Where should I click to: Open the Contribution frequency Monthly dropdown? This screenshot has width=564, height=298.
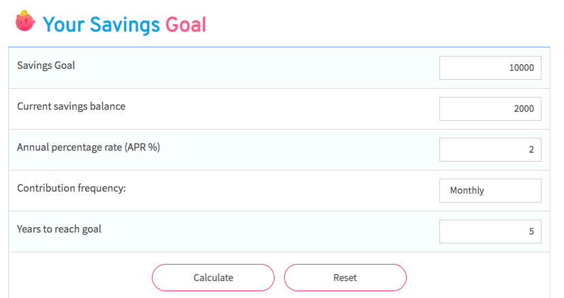coord(490,190)
